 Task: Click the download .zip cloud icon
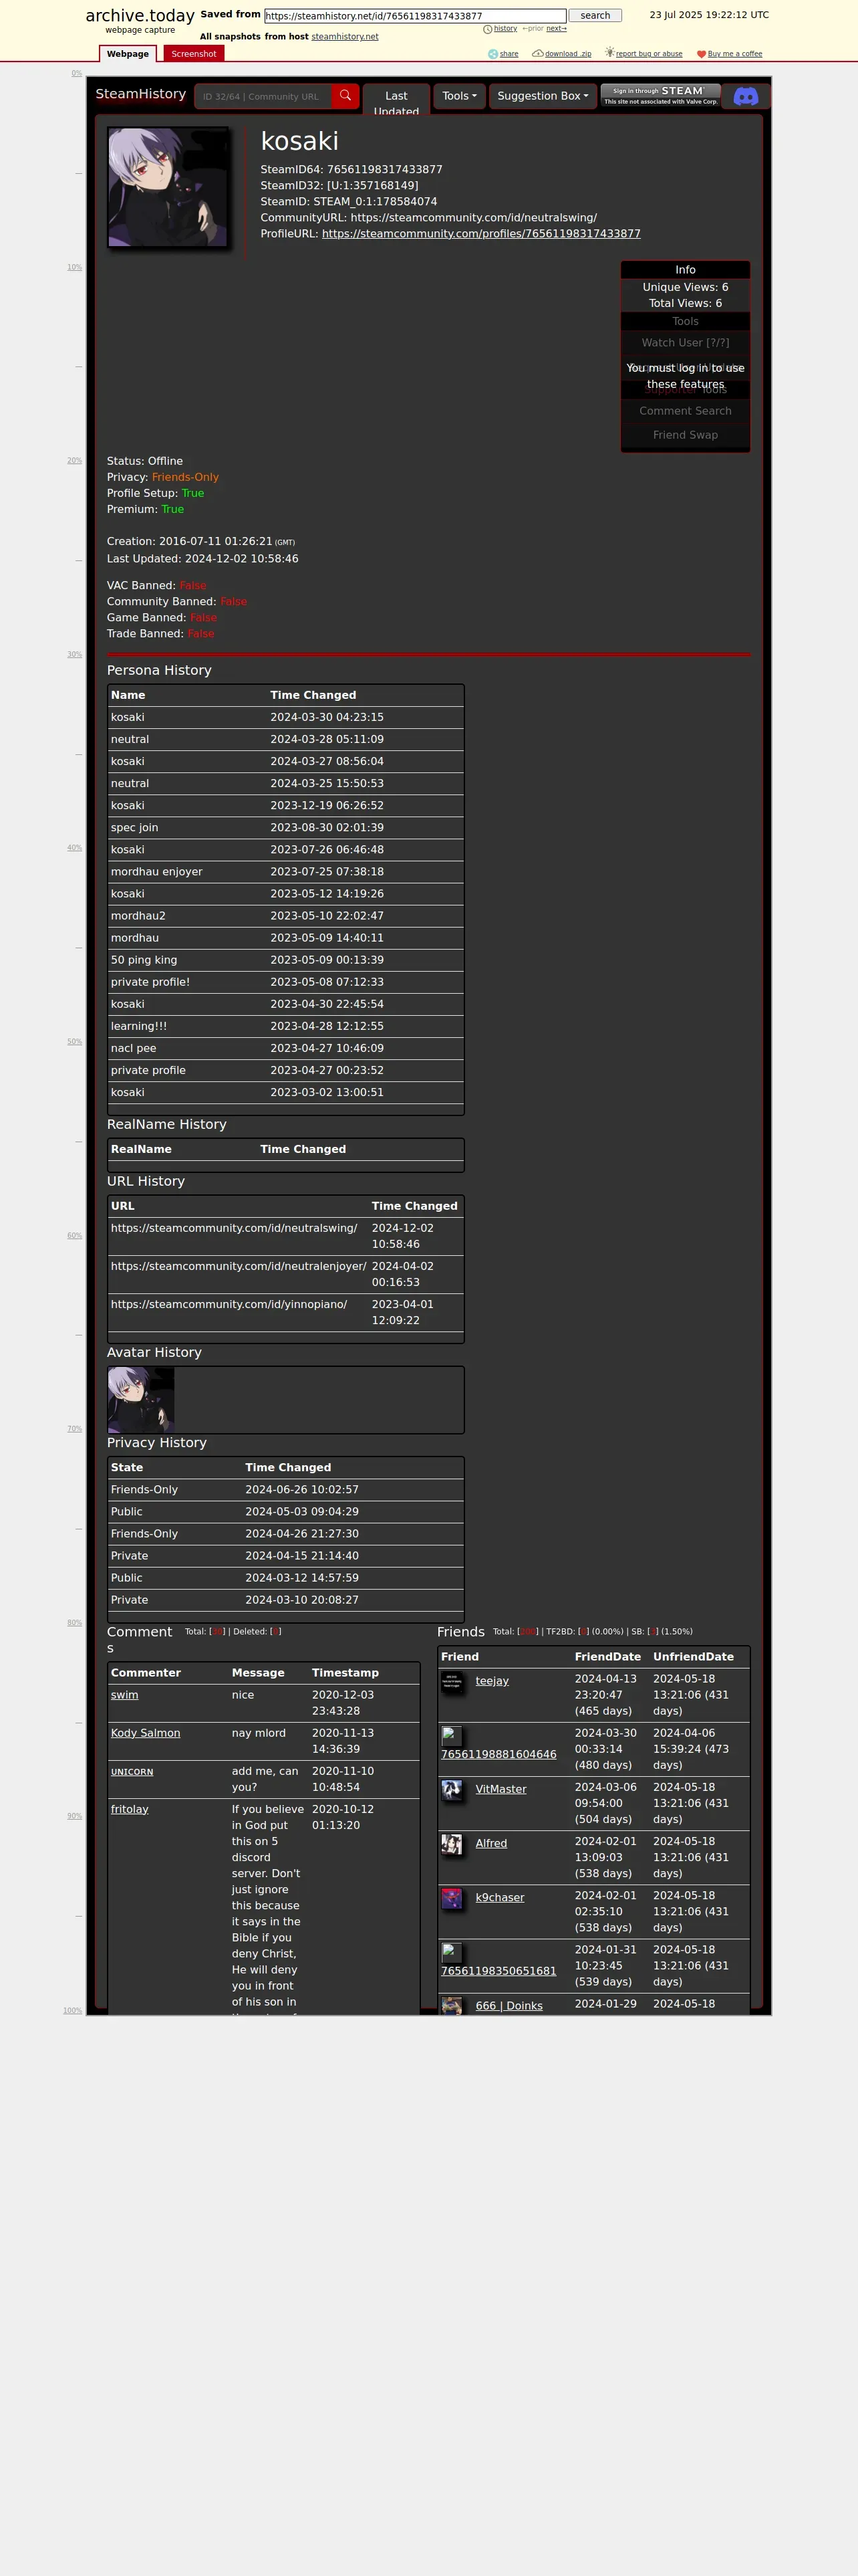click(537, 53)
